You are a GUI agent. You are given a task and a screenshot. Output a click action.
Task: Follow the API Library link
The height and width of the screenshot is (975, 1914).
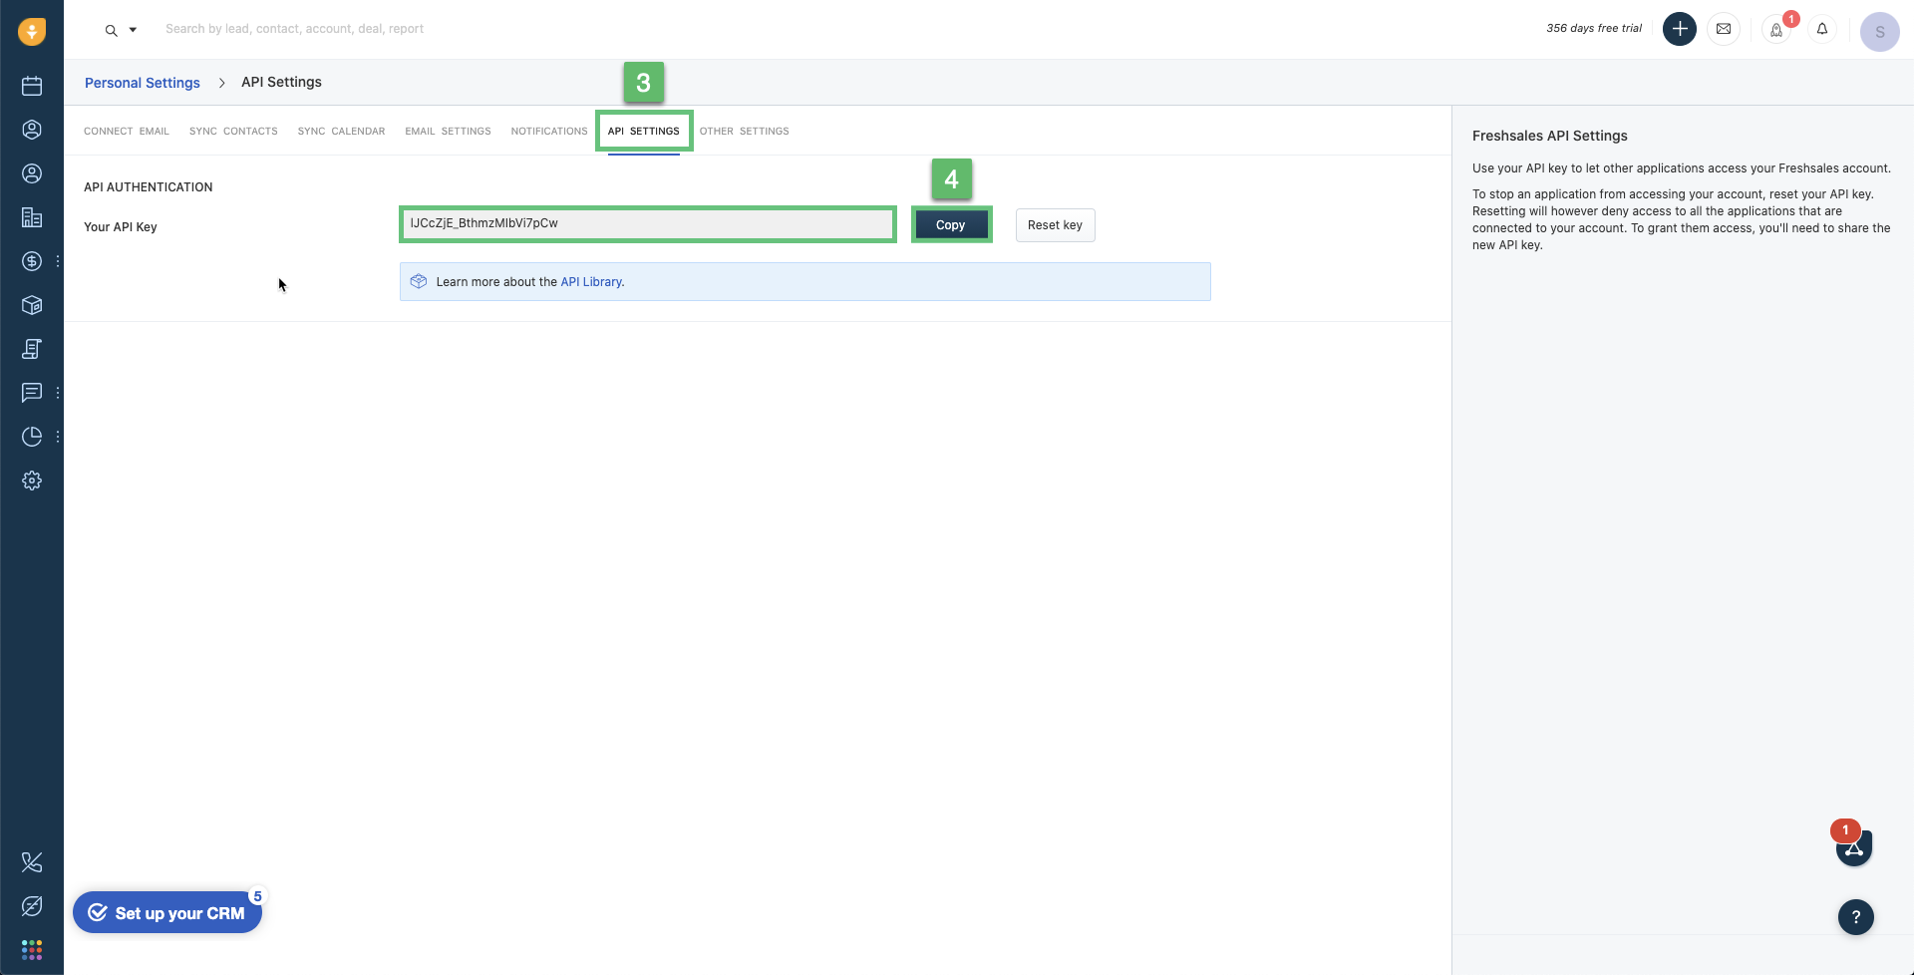point(592,281)
